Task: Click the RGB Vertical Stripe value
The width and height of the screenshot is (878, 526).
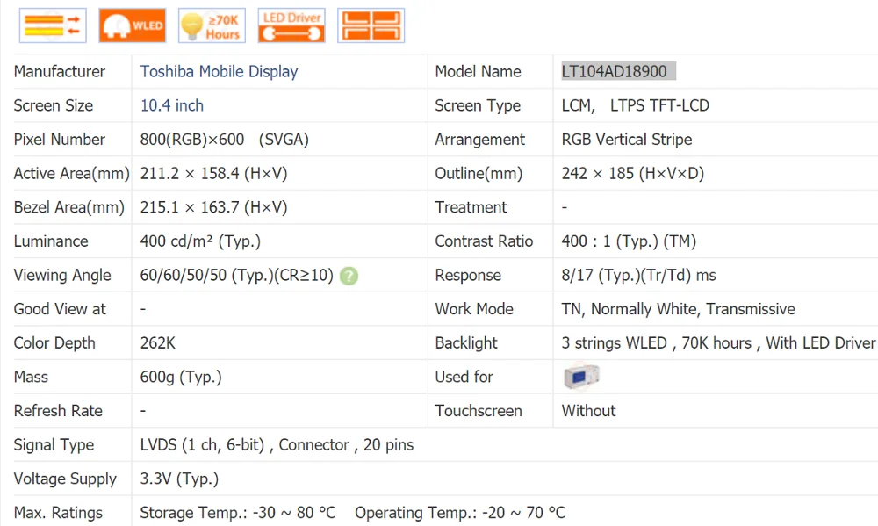Action: click(627, 140)
